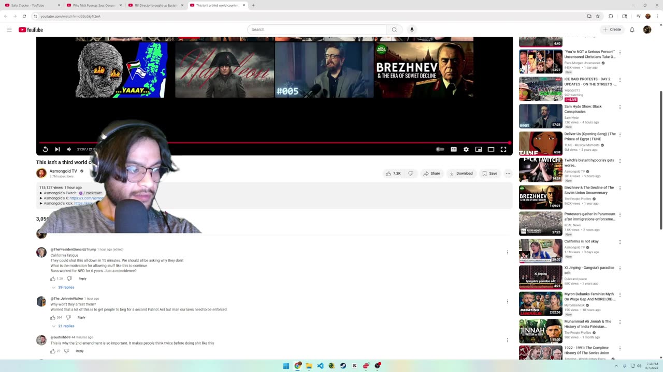Open more options for Deliver Us video

[x=620, y=134]
